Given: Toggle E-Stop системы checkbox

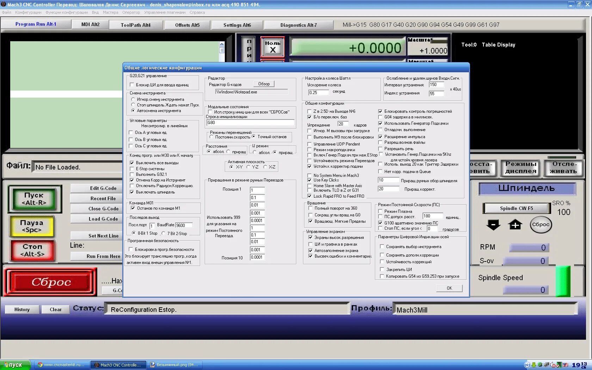Looking at the screenshot, I should pos(132,169).
